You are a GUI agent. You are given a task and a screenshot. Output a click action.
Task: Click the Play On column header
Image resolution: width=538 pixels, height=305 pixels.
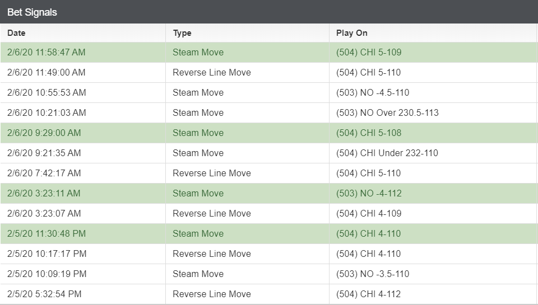(x=433, y=33)
